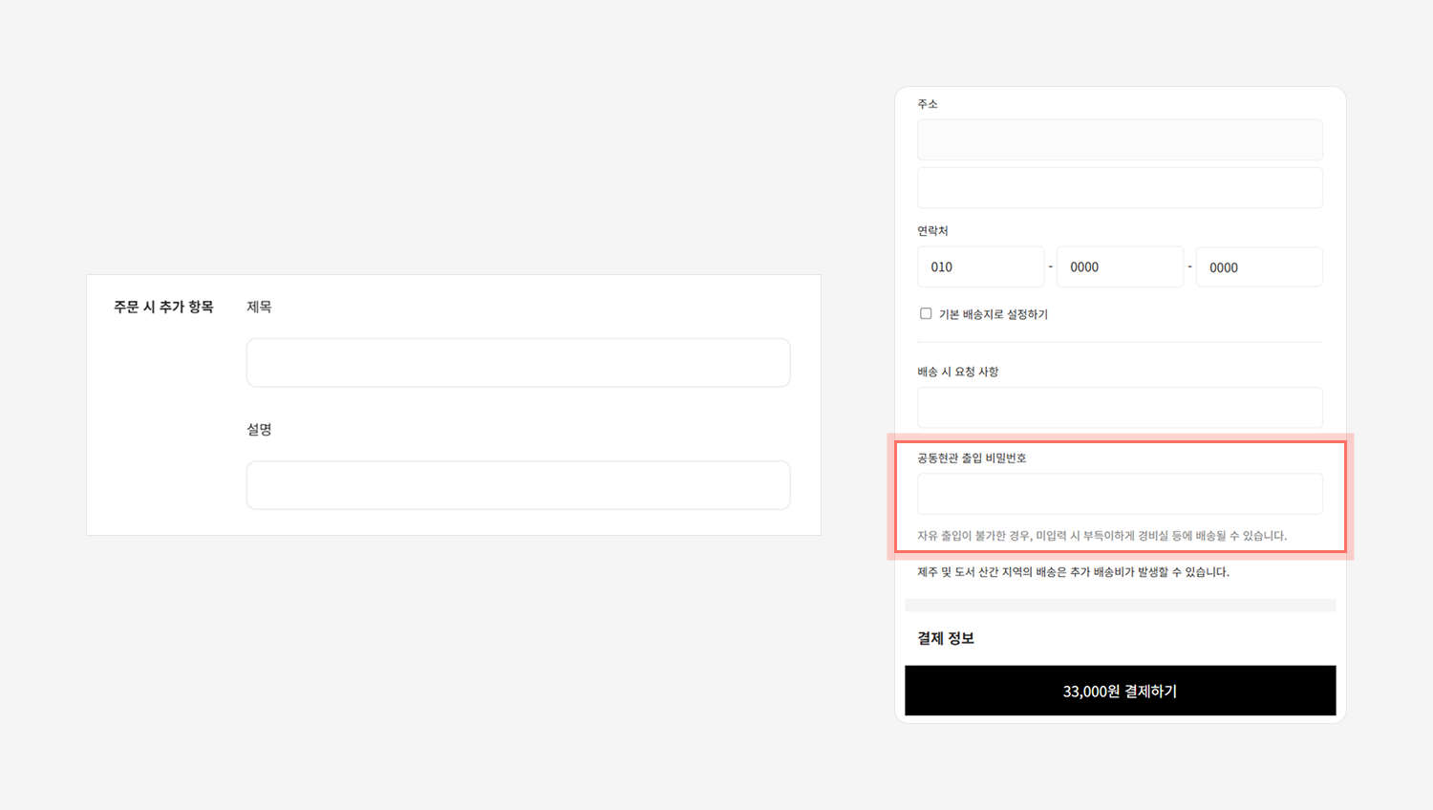Click the 제주 및 도서 산간 shipping notice

1073,572
